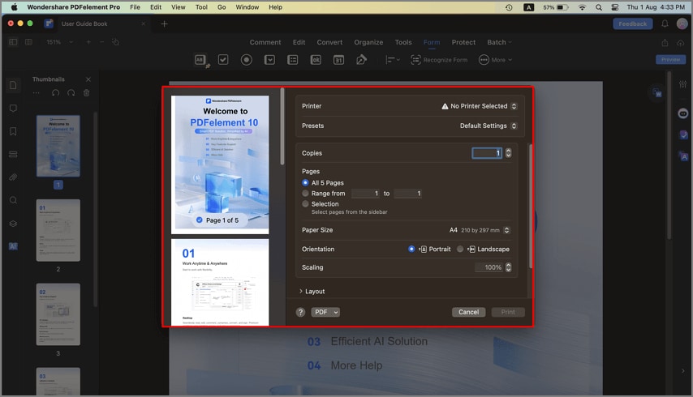Open the Printer selection dropdown

coord(479,106)
